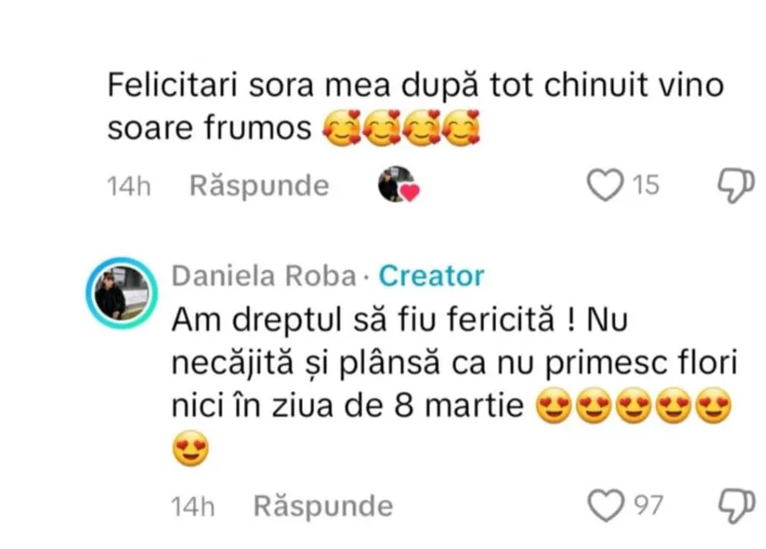Dislike Daniela Roba's reply
The width and height of the screenshot is (766, 549).
coord(735,506)
